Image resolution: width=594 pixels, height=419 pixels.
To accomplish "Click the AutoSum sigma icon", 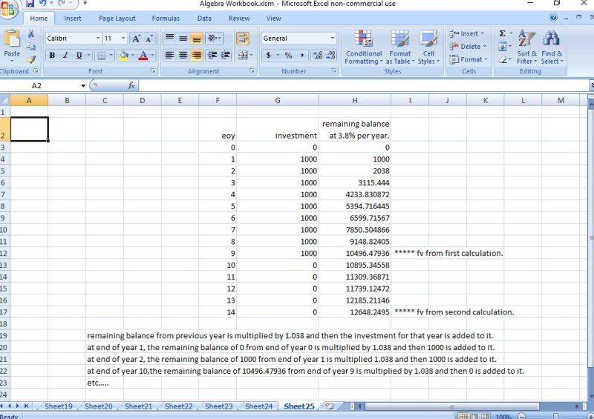I will pos(503,33).
